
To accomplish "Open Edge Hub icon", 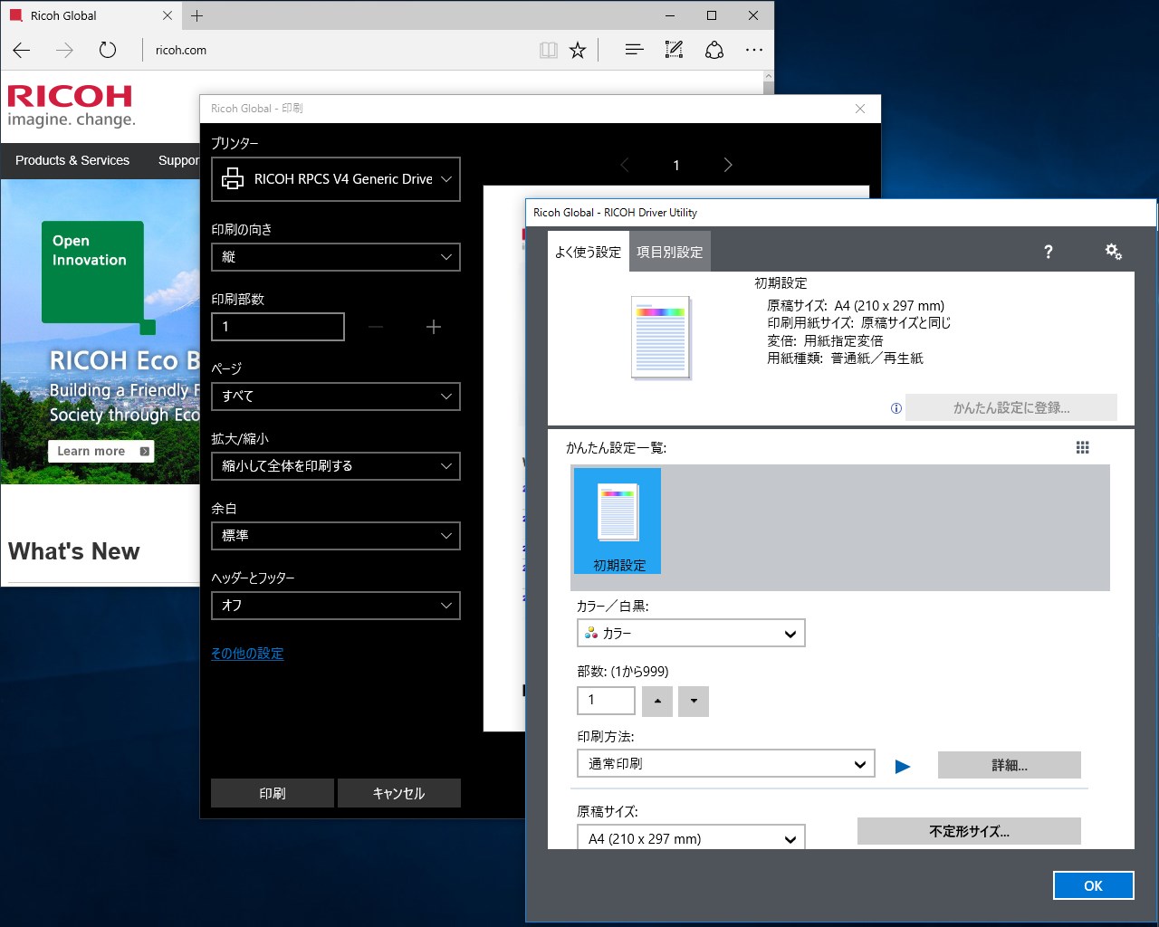I will [634, 50].
